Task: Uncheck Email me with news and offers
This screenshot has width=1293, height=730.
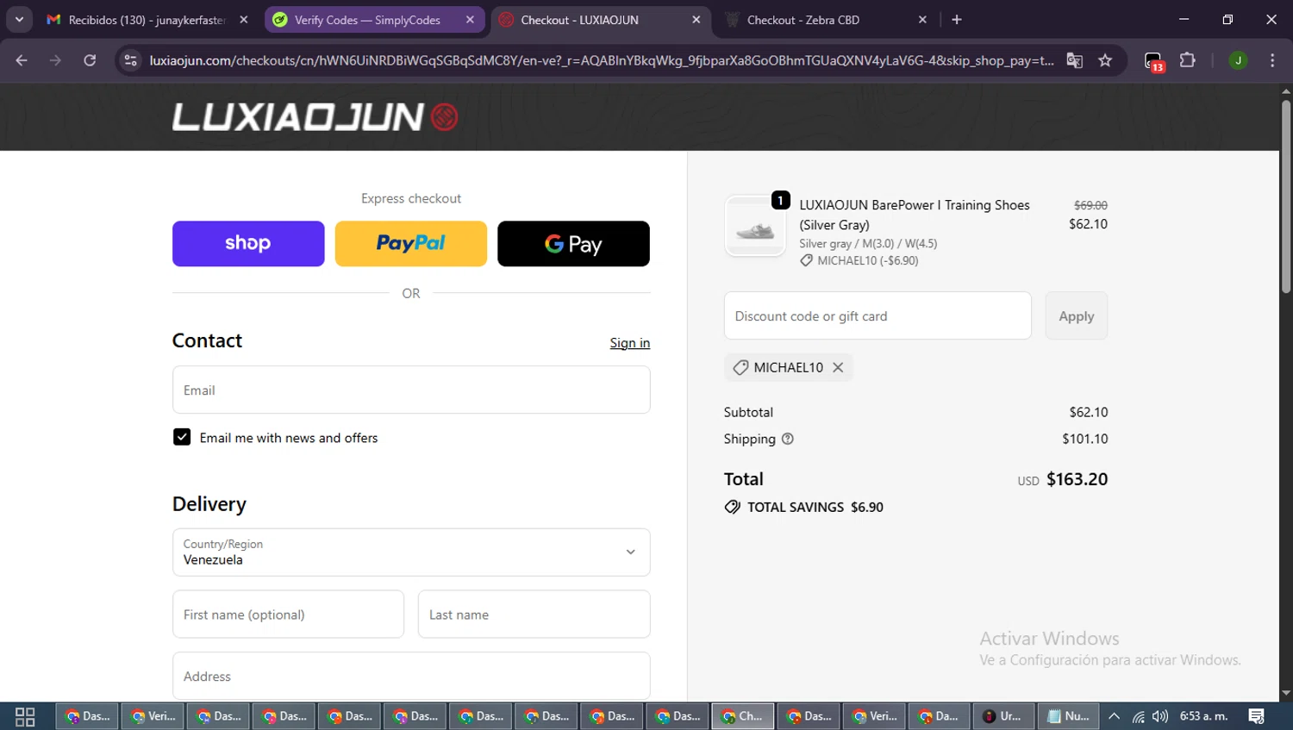Action: click(182, 437)
